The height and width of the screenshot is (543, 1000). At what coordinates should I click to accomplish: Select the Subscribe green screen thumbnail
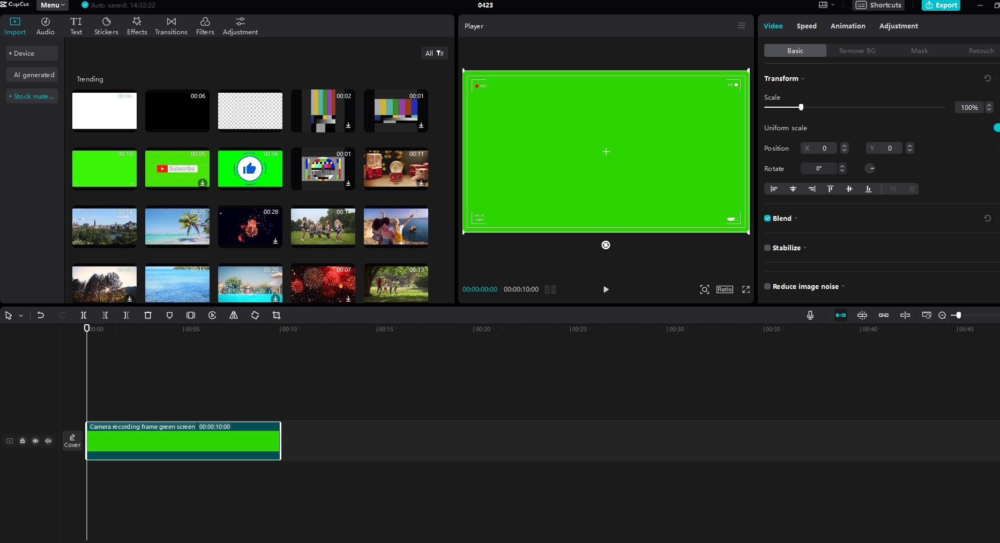click(x=177, y=168)
